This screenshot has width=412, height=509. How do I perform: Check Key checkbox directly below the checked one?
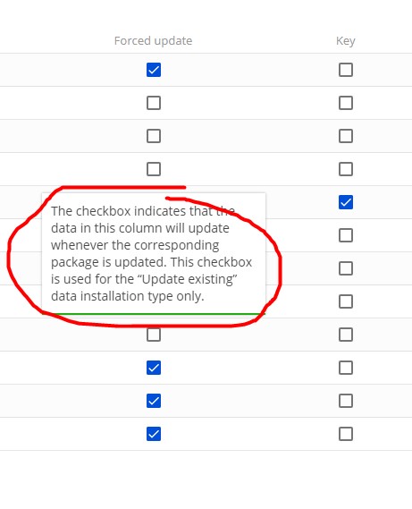tap(346, 235)
